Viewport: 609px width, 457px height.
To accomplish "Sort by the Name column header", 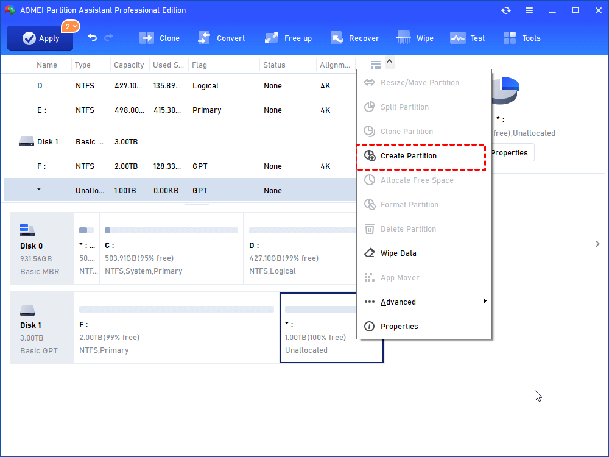I will tap(47, 65).
